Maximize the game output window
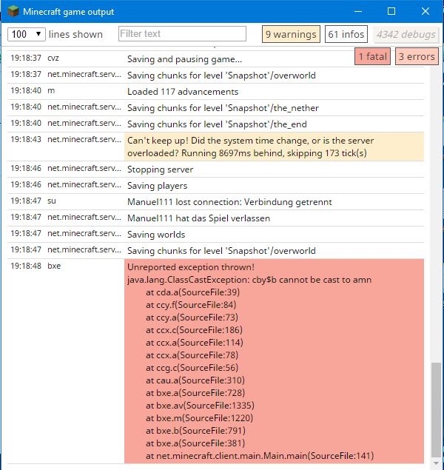 coord(391,12)
